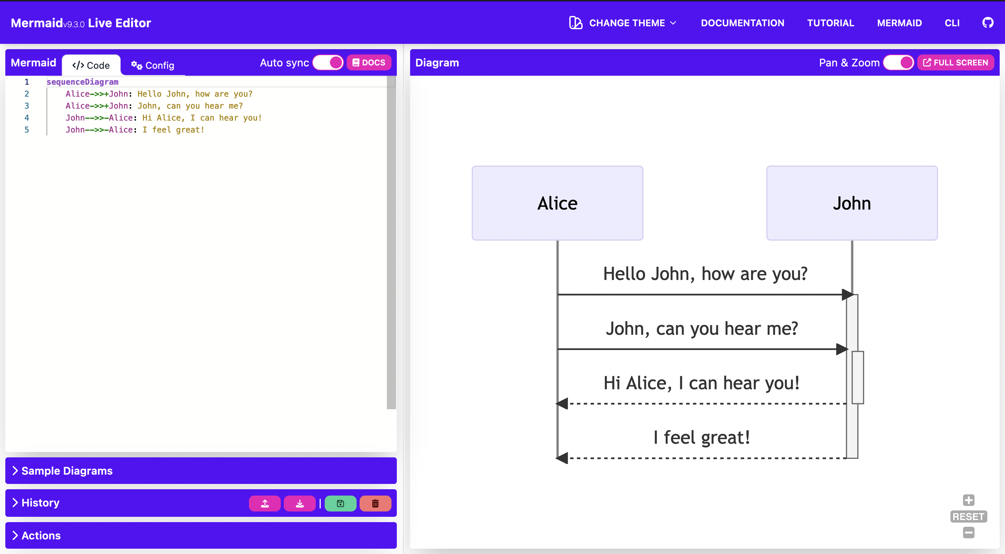Viewport: 1005px width, 554px height.
Task: Zoom out the diagram with minus icon
Action: [x=969, y=532]
